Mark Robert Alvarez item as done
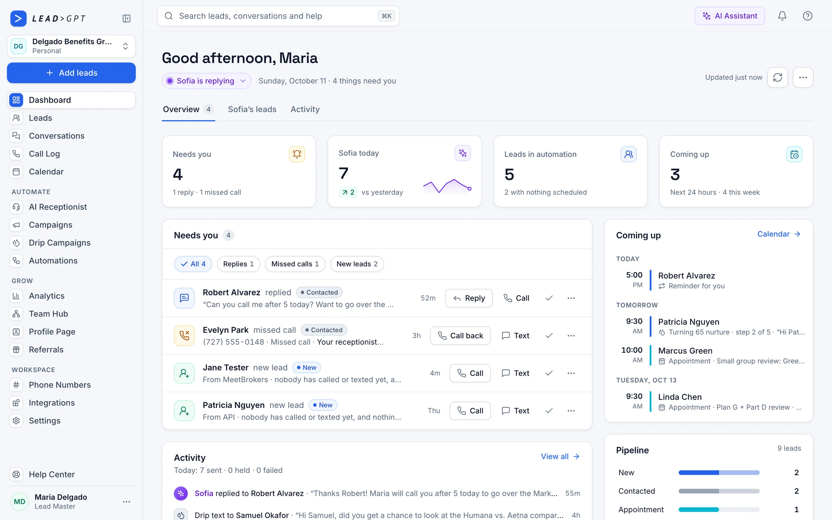This screenshot has height=520, width=832. pos(549,298)
